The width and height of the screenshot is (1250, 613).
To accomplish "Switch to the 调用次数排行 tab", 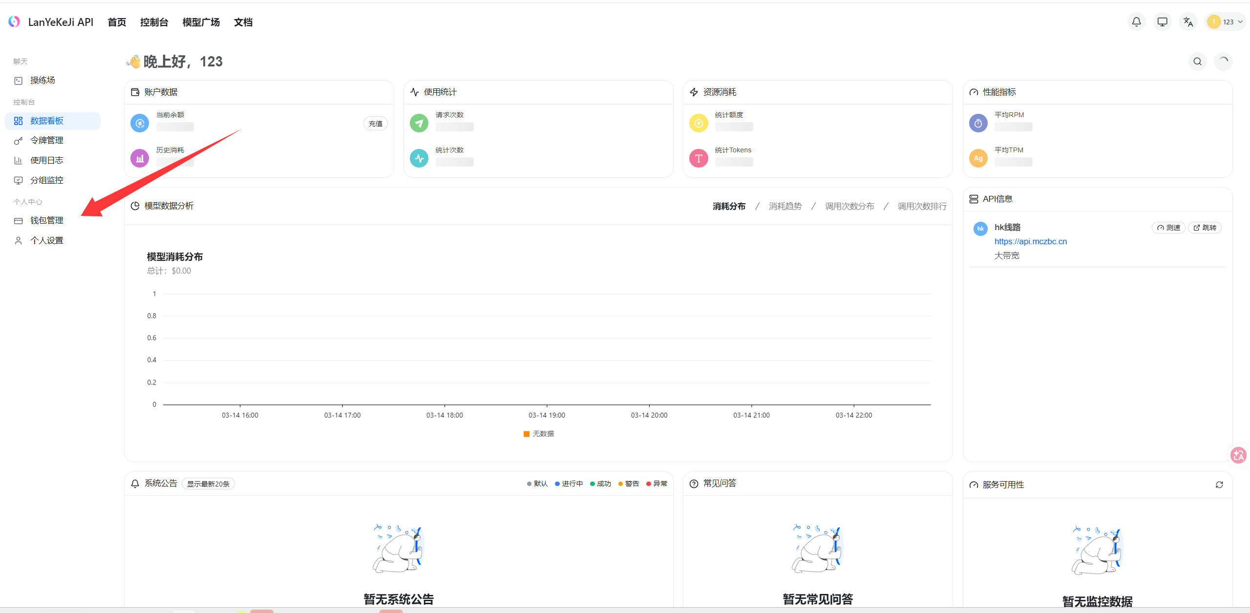I will (x=922, y=207).
